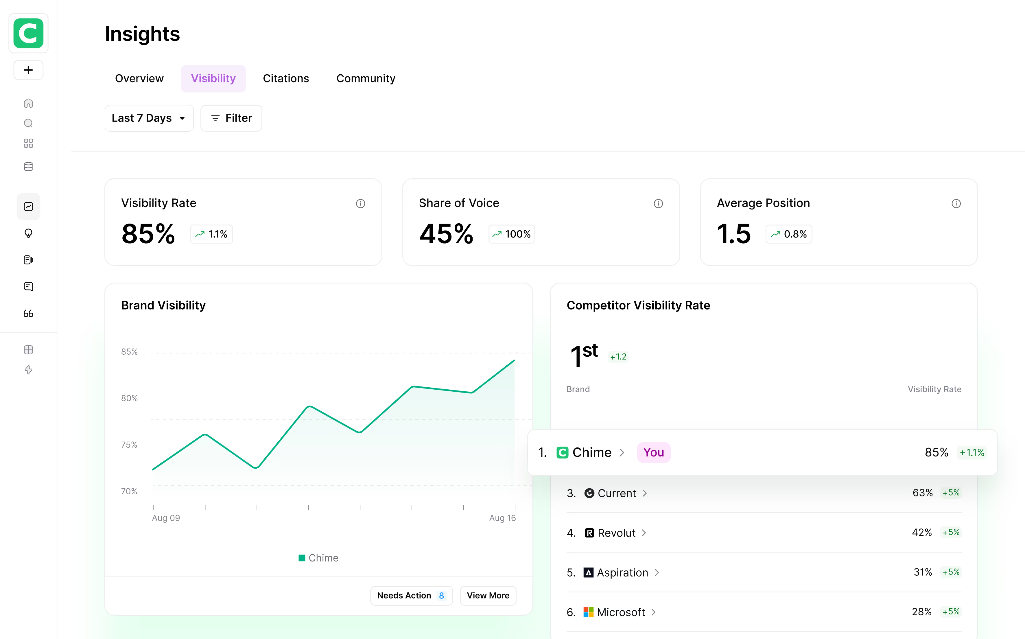Screen dimensions: 1025x639
Task: Select the database icon in sidebar
Action: (x=28, y=166)
